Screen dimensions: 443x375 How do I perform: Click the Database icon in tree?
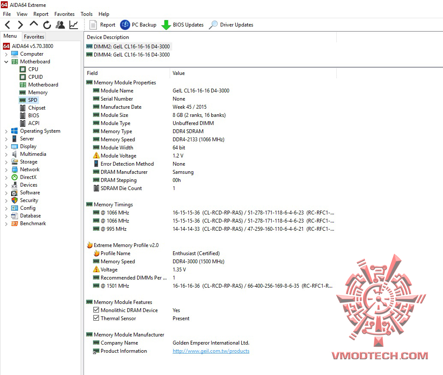[x=15, y=216]
